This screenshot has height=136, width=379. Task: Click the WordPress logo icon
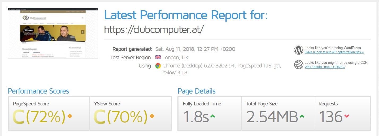click(x=299, y=50)
